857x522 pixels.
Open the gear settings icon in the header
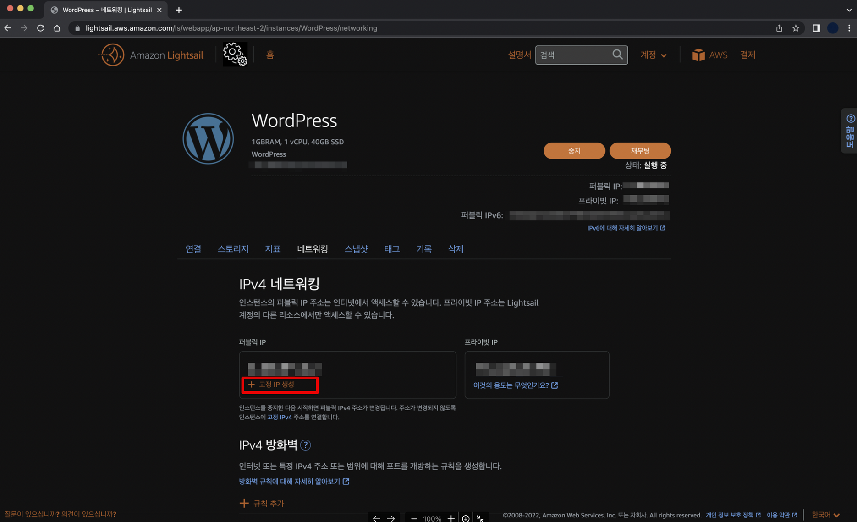[x=235, y=55]
